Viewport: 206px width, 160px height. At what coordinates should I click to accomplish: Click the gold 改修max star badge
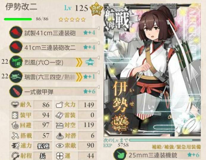[96, 9]
